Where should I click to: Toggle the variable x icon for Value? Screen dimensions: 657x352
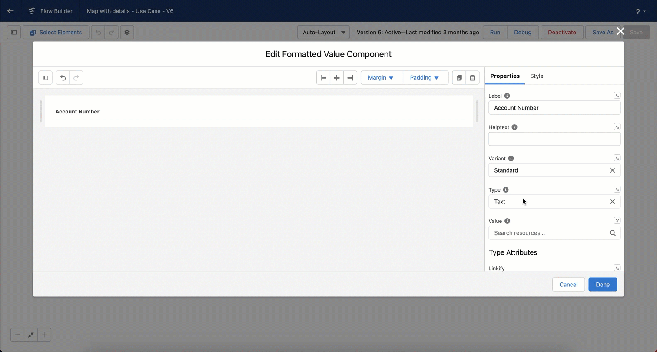pyautogui.click(x=617, y=221)
